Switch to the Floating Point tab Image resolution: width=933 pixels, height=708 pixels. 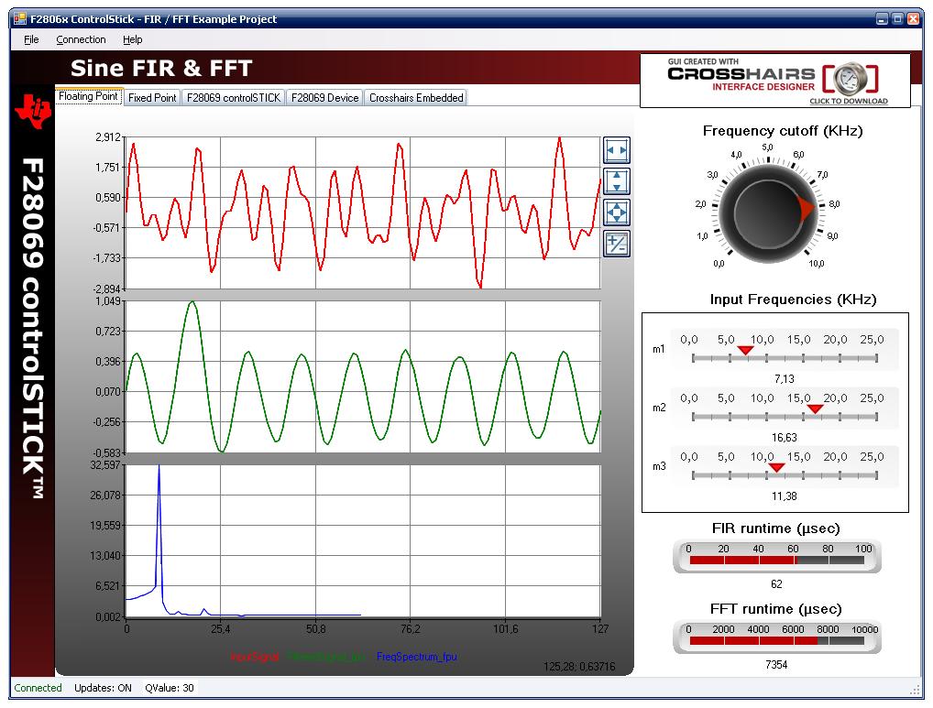coord(89,96)
